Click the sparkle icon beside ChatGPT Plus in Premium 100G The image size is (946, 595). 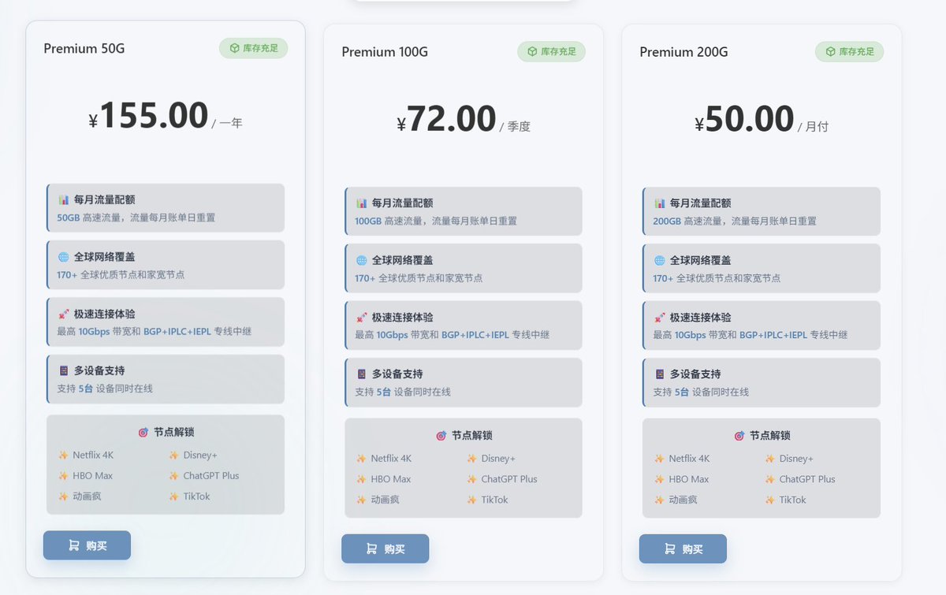coord(471,479)
